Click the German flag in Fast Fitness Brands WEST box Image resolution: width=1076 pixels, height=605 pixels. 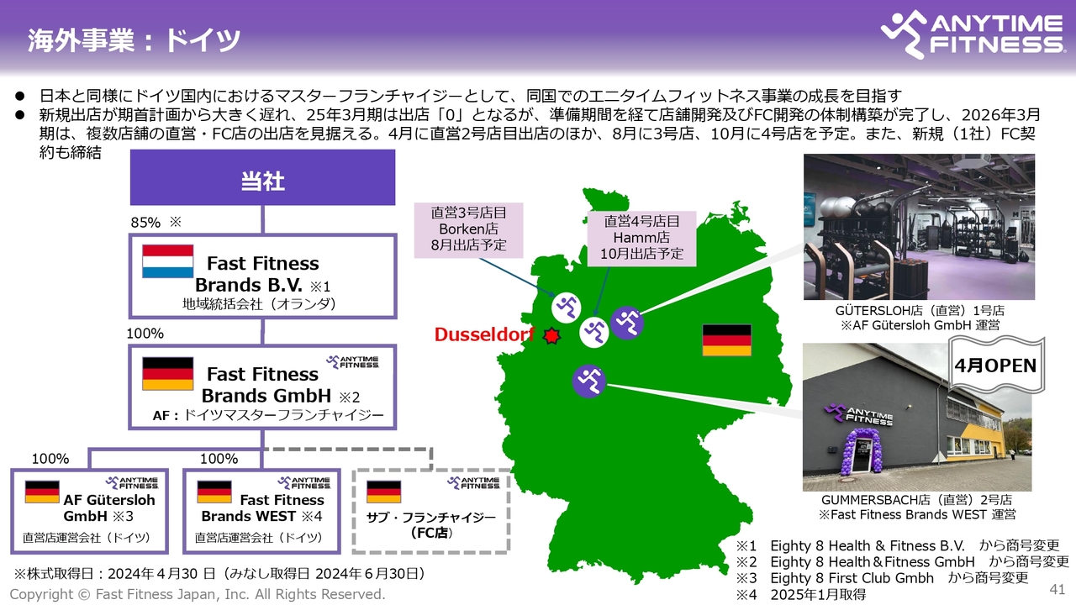[x=214, y=492]
